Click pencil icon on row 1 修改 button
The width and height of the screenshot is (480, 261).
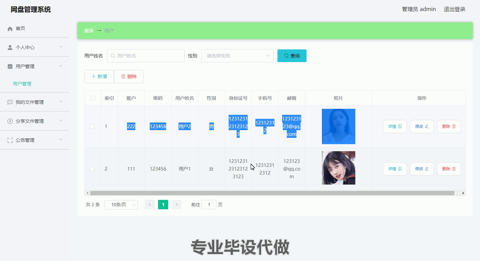click(427, 126)
